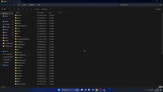Screen dimensions: 163x92
Task: Open the VLC cone taskbar icon
Action: point(104,90)
